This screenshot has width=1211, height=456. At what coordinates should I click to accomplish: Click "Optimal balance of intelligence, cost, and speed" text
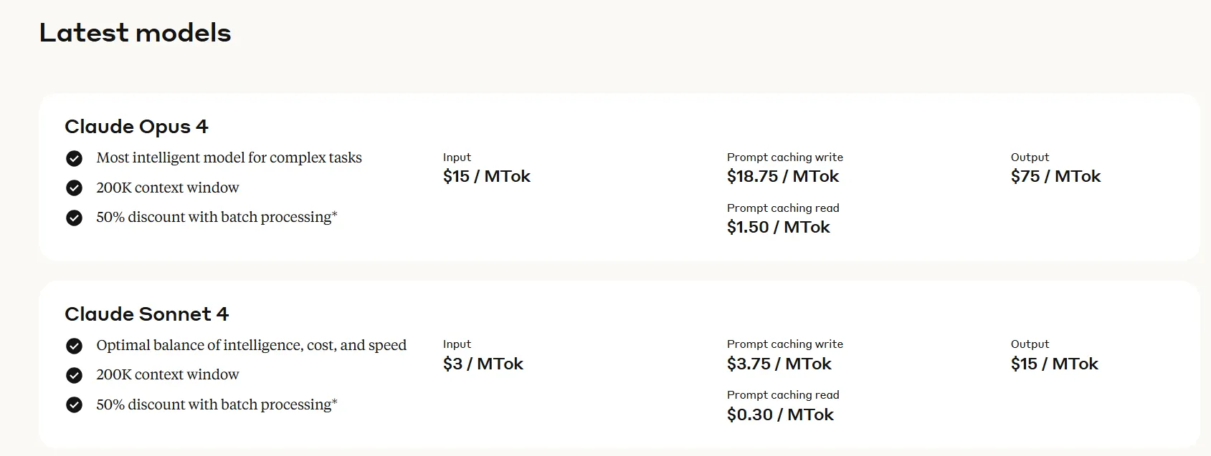pos(251,346)
